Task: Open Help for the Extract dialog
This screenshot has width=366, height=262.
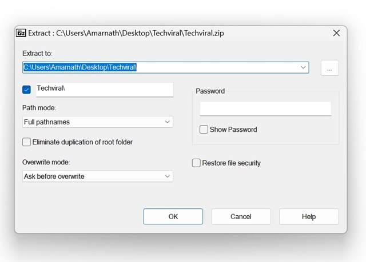Action: (309, 217)
